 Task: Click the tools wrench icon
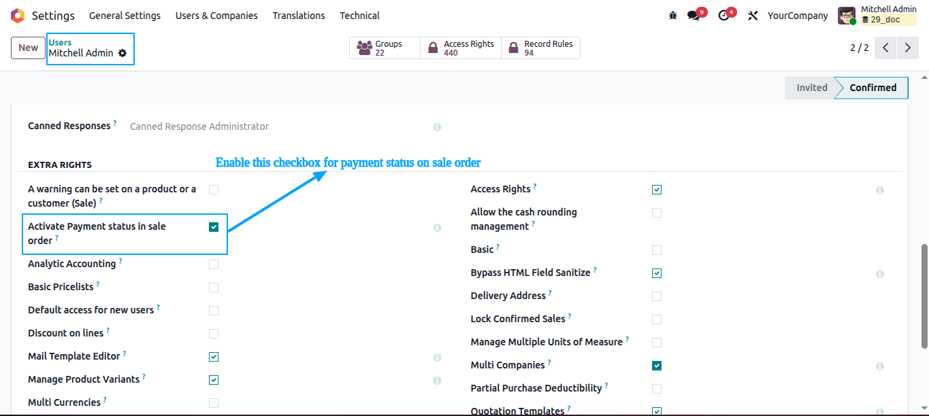tap(753, 16)
